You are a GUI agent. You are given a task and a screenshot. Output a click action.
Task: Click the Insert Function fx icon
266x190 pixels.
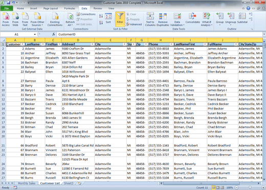54,34
